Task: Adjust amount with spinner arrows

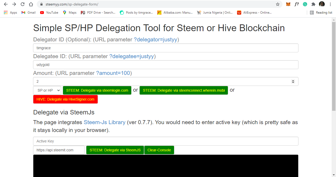Action: coord(293,81)
